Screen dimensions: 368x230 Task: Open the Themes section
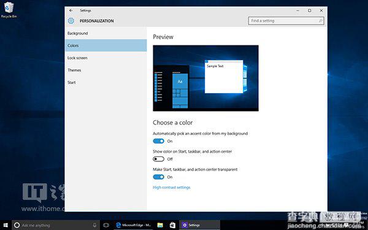106,70
